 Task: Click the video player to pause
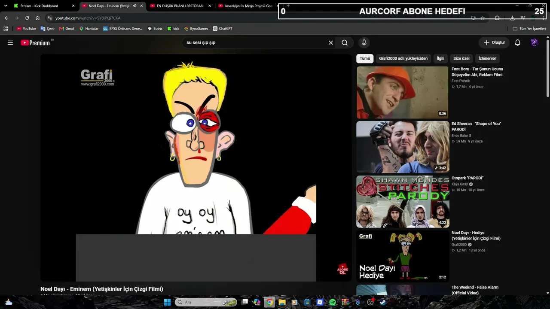click(x=196, y=168)
